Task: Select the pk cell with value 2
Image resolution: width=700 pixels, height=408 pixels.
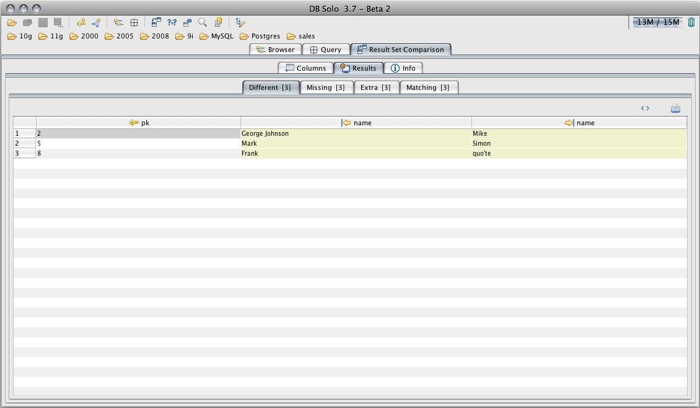Action: pos(138,133)
